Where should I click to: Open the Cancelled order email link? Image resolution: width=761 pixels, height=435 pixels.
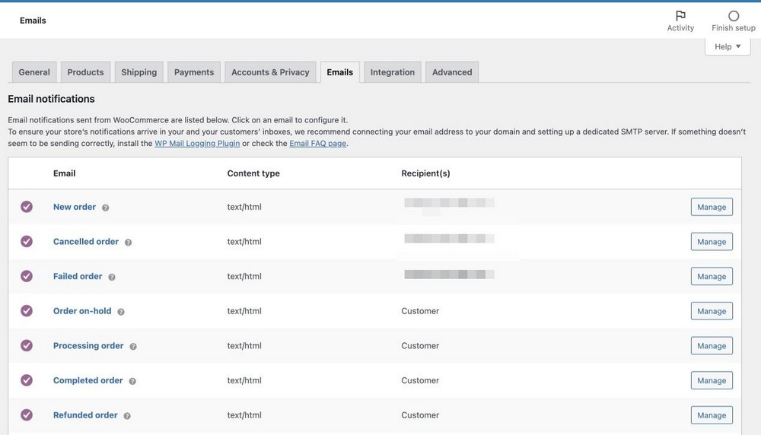86,242
